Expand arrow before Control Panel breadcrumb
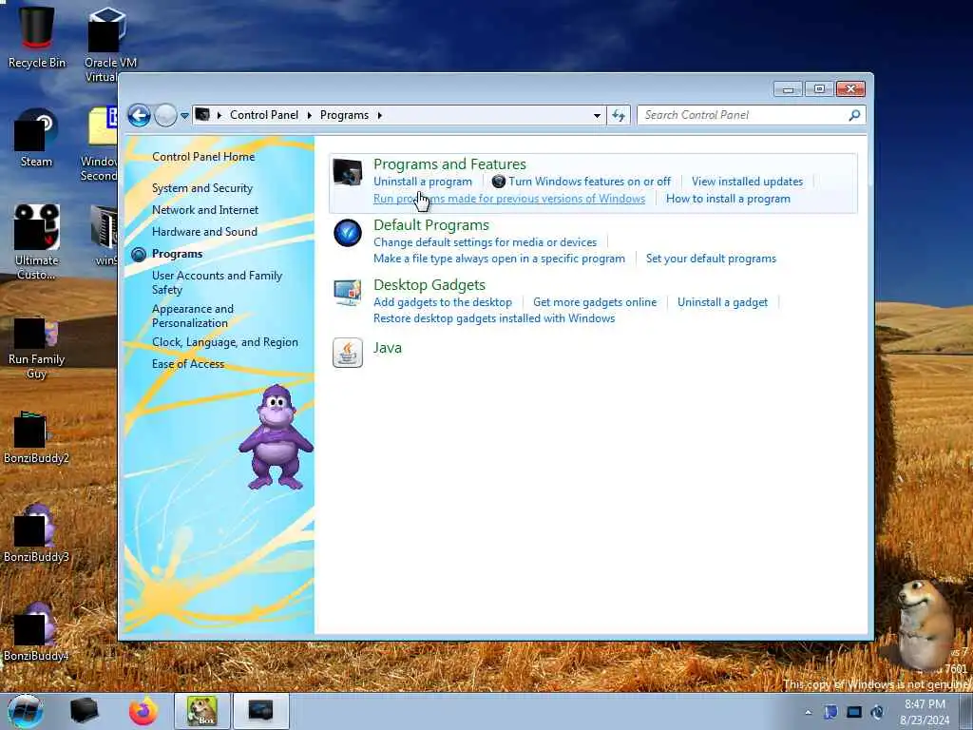 tap(219, 115)
